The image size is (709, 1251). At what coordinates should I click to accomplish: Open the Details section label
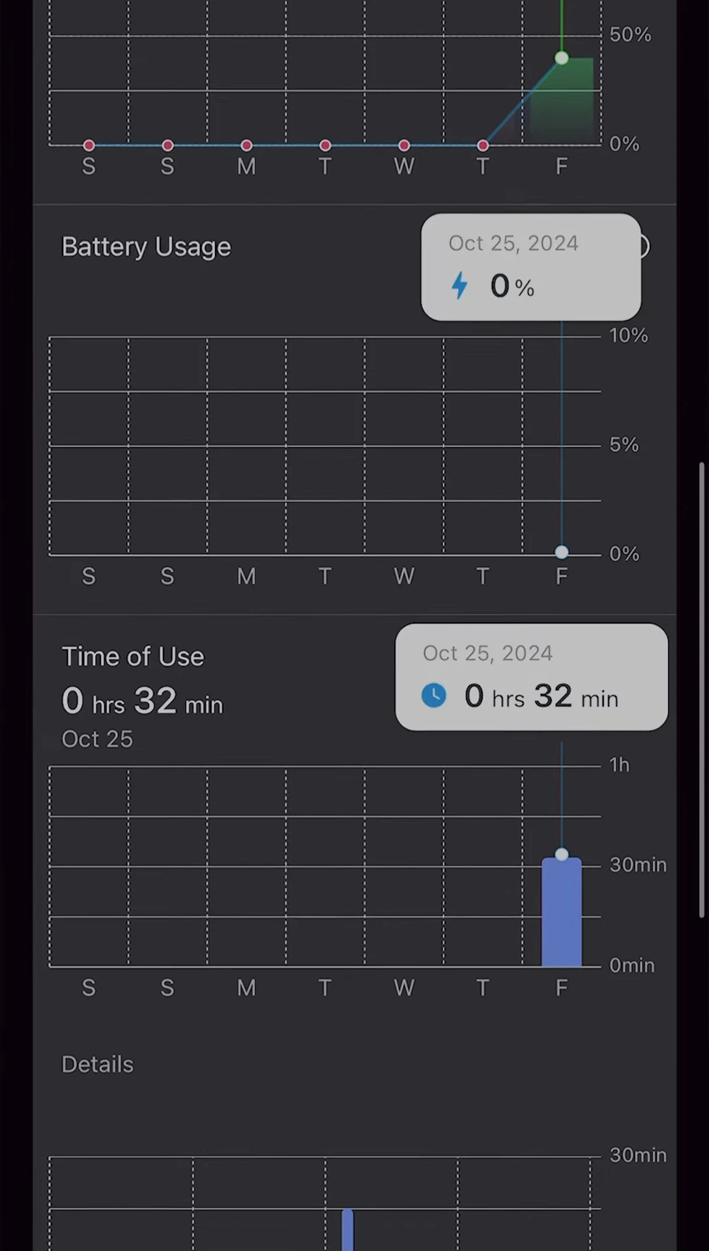point(97,1065)
